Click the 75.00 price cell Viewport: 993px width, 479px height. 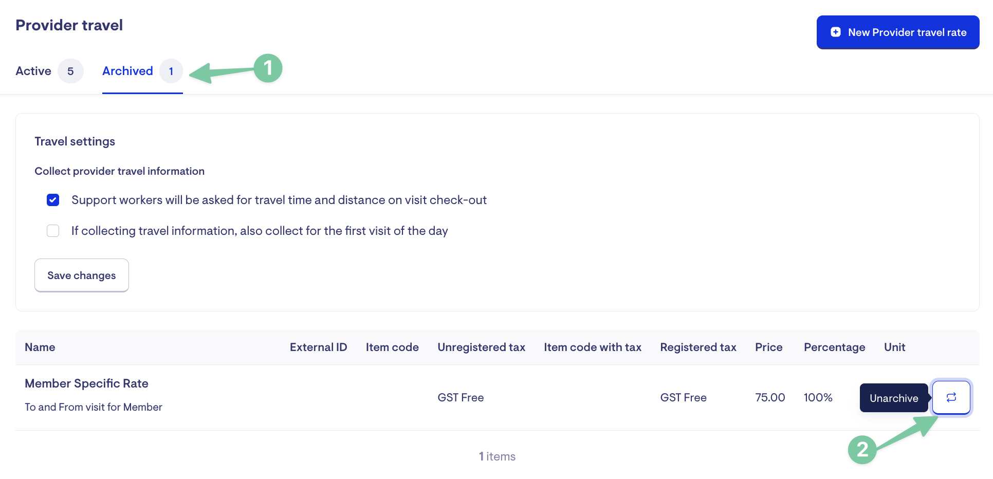coord(770,398)
